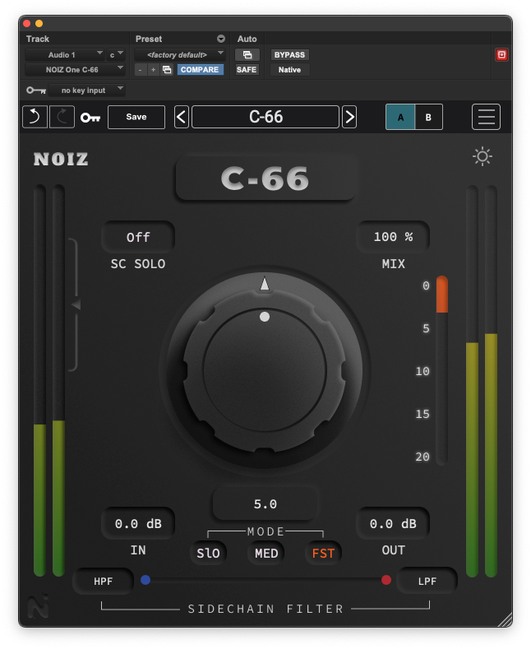Click the key icon beside Save
The image size is (531, 649).
[90, 118]
